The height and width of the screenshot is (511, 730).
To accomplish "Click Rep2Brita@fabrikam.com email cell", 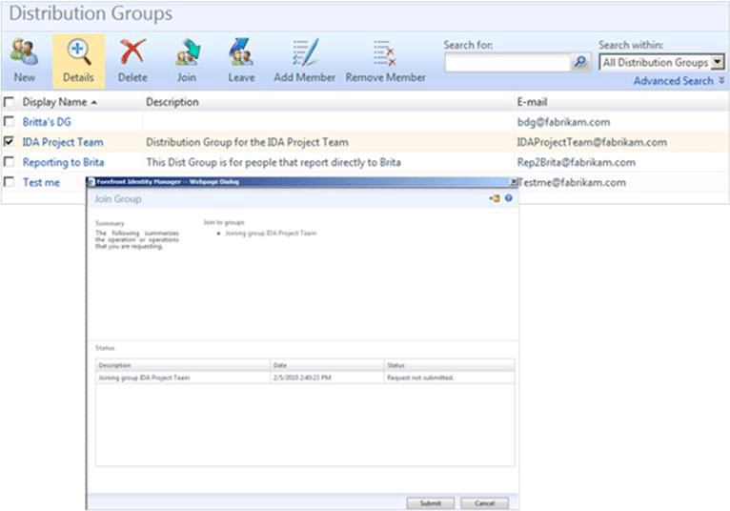I will point(576,162).
